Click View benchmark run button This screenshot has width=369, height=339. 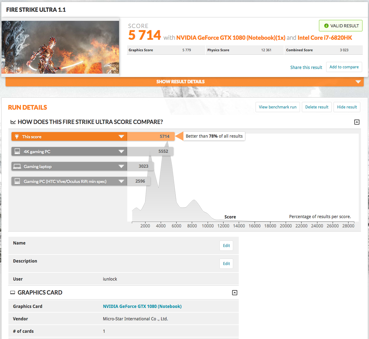tap(278, 107)
